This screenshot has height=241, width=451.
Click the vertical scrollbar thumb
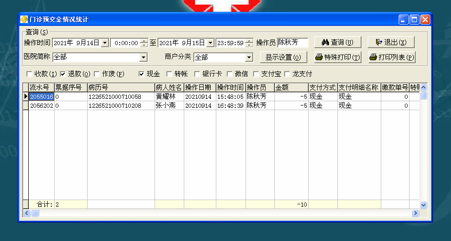point(423,95)
